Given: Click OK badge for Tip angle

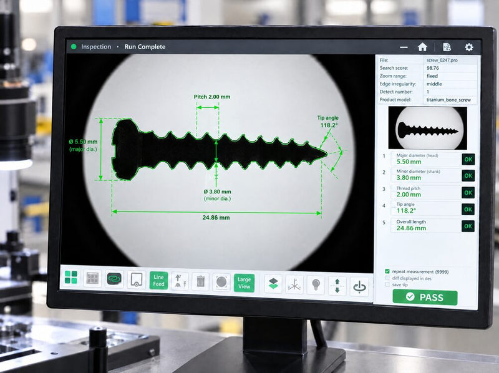Looking at the screenshot, I should (468, 209).
